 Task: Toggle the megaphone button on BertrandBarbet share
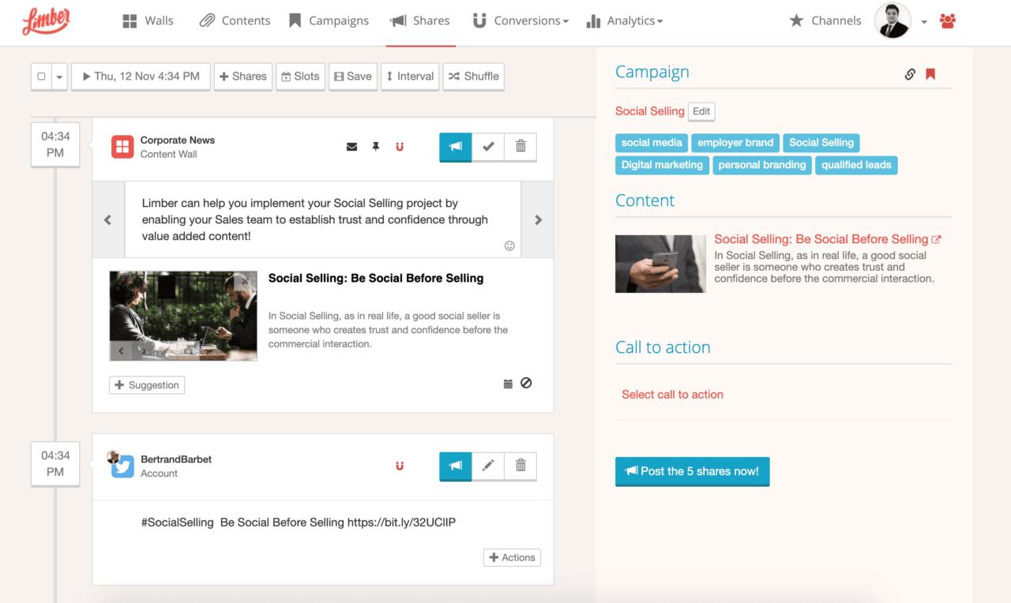point(456,466)
